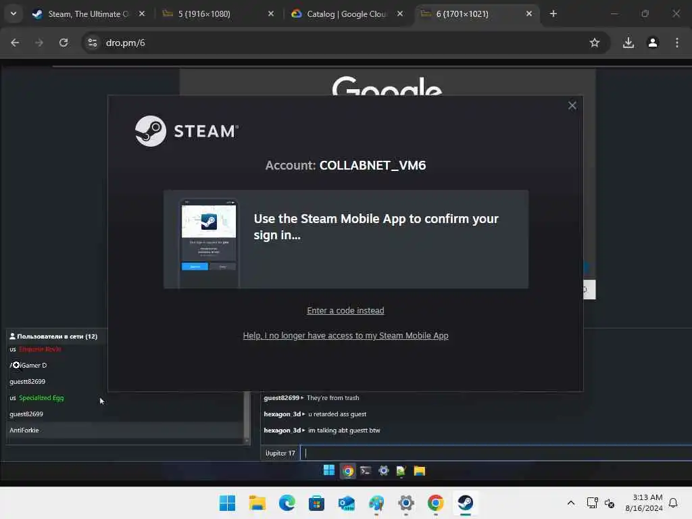692x519 pixels.
Task: Open the Paint app icon on the taskbar
Action: coord(376,503)
